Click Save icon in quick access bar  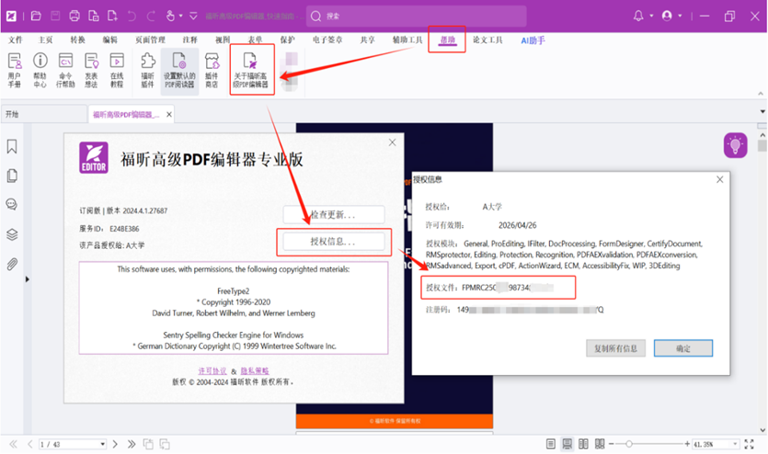pos(55,17)
